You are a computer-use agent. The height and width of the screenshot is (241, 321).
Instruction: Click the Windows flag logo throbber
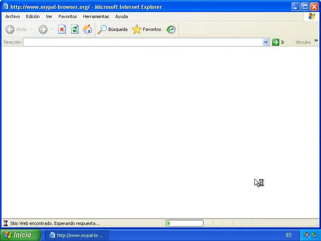[x=312, y=16]
